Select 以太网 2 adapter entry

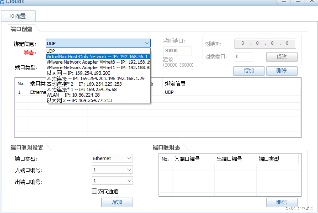(x=98, y=100)
